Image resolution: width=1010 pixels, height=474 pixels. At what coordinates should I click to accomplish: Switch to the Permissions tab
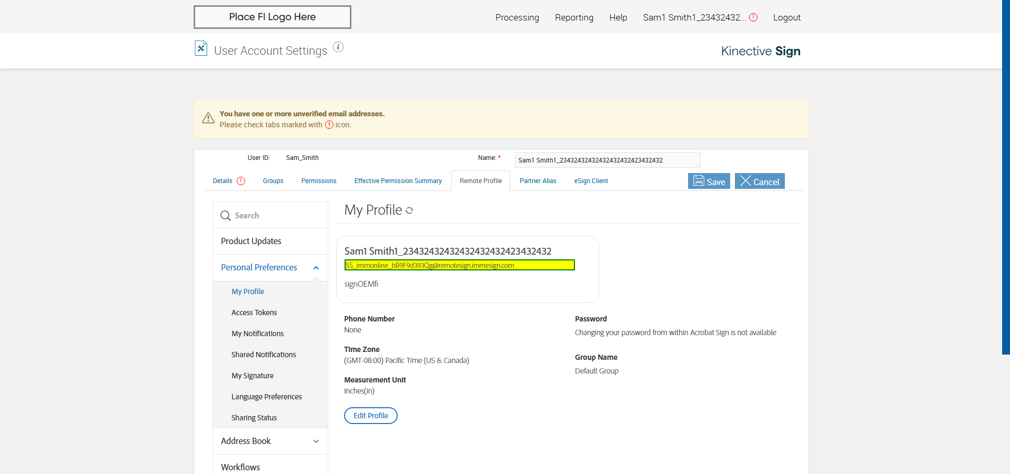click(319, 181)
